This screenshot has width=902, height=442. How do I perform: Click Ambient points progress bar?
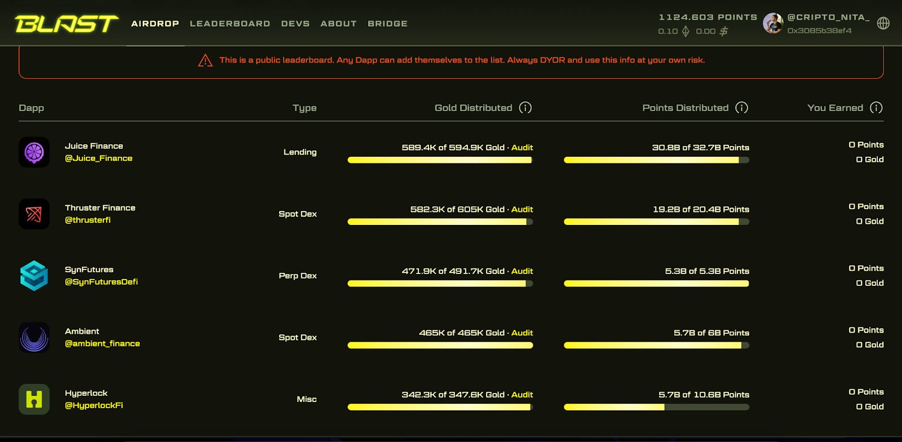pos(657,345)
